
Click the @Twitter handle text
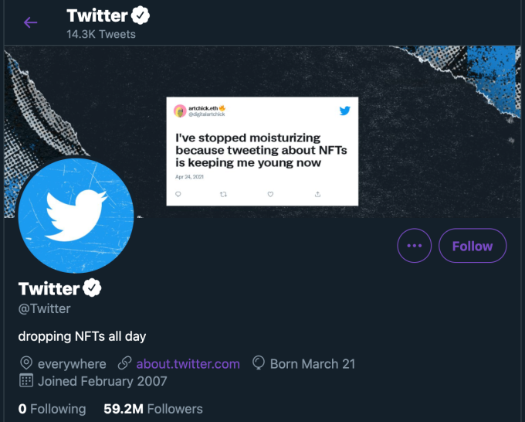(44, 308)
